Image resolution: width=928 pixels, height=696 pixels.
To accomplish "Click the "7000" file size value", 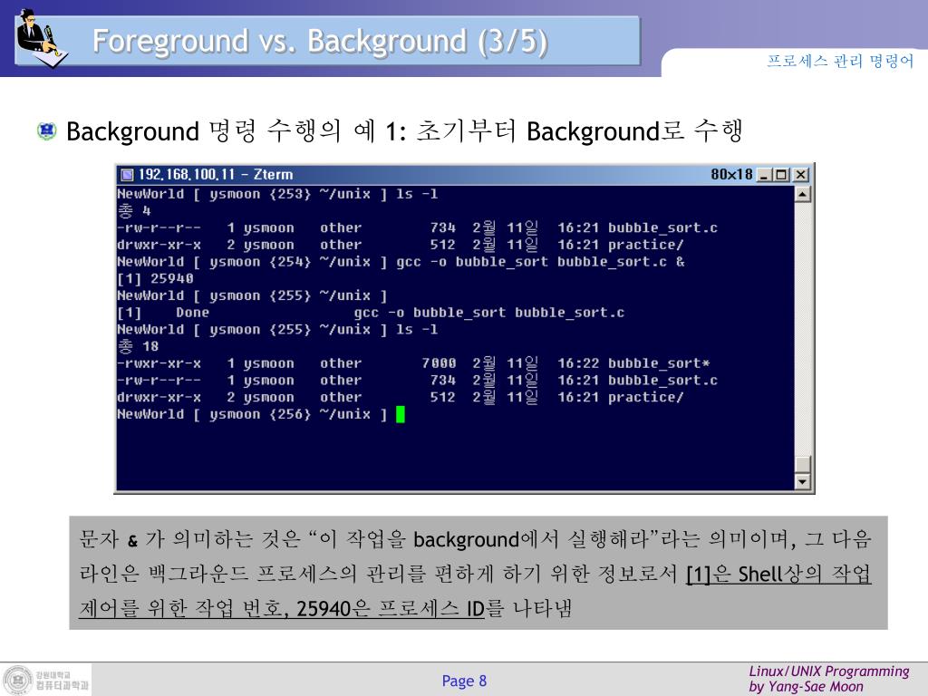I will (x=439, y=363).
